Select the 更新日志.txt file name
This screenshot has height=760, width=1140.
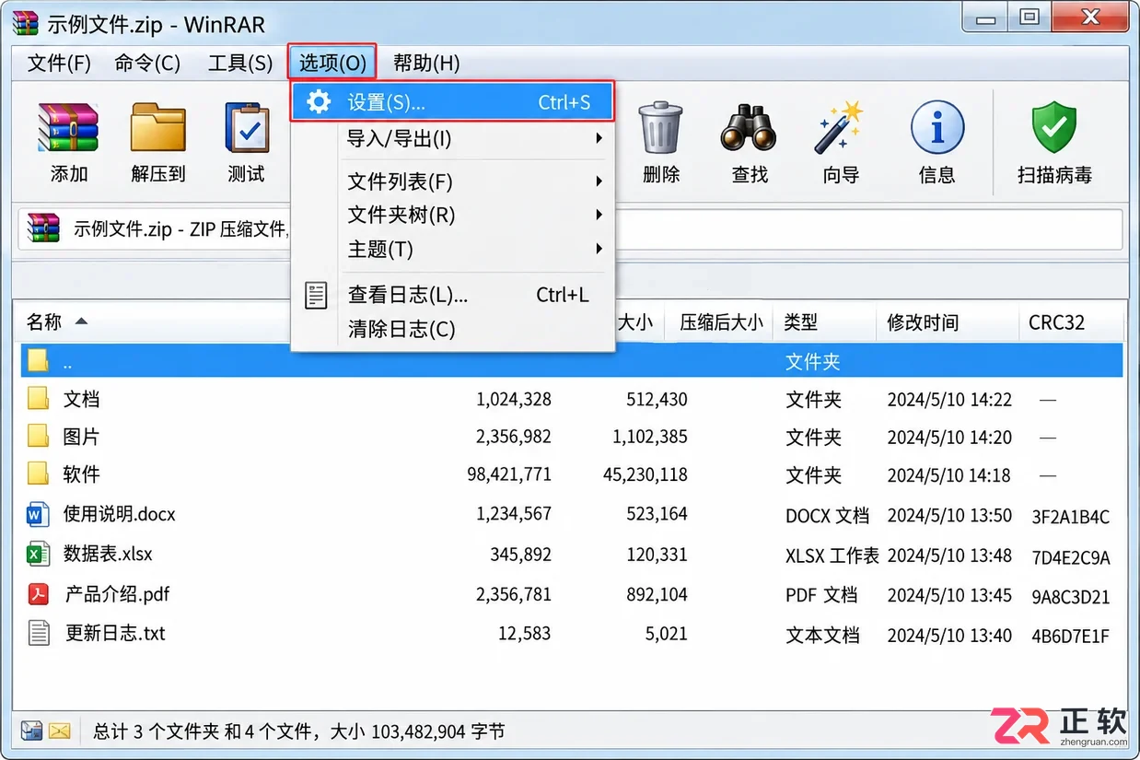(115, 633)
